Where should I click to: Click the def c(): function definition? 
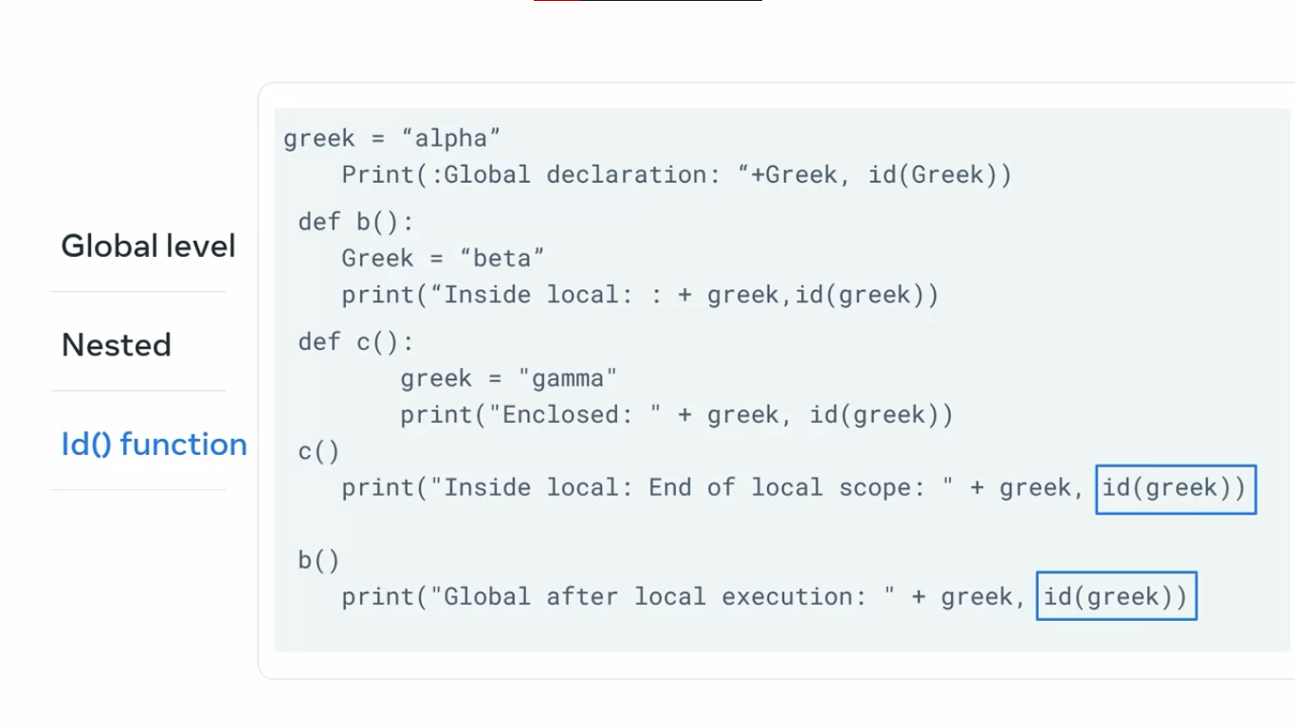click(356, 342)
